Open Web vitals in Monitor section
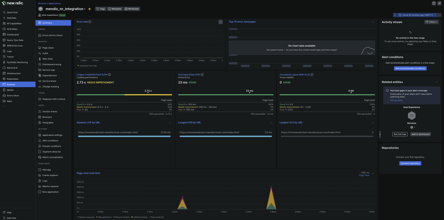 coord(47,59)
